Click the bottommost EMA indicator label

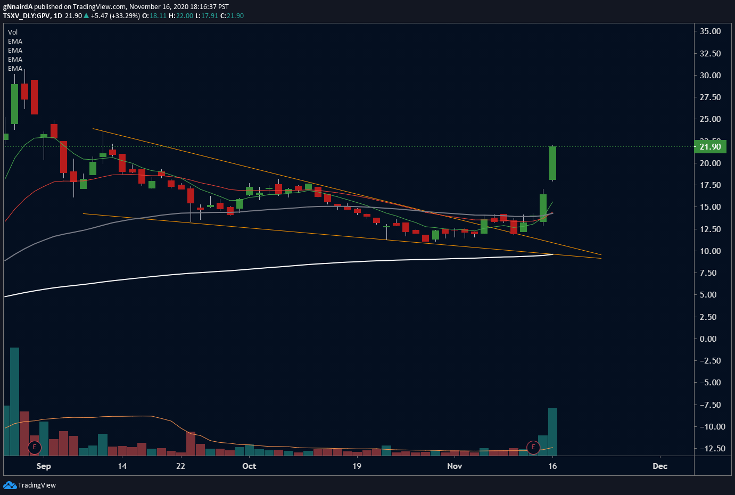point(15,69)
